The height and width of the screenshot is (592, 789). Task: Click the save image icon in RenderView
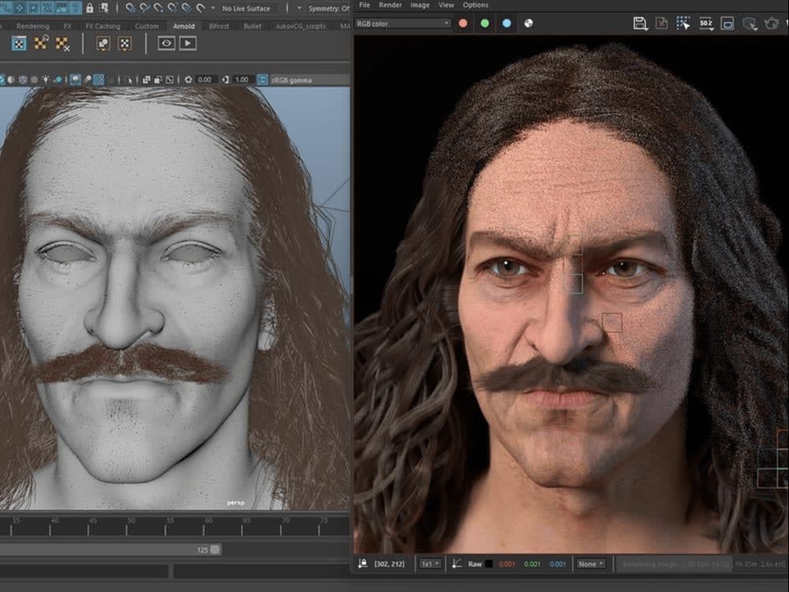click(640, 23)
